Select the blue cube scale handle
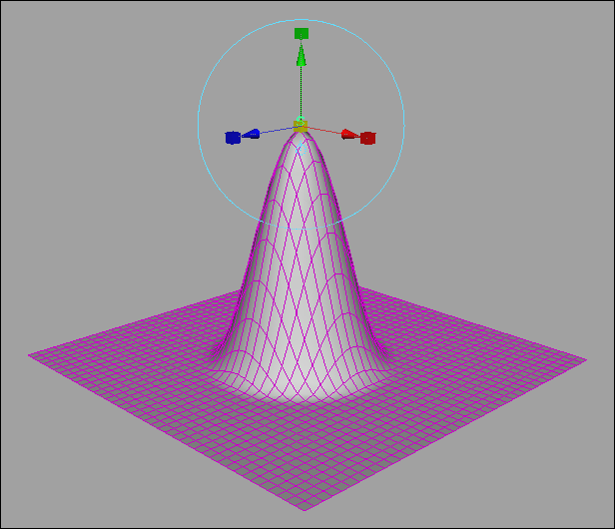The image size is (615, 529). (x=233, y=138)
